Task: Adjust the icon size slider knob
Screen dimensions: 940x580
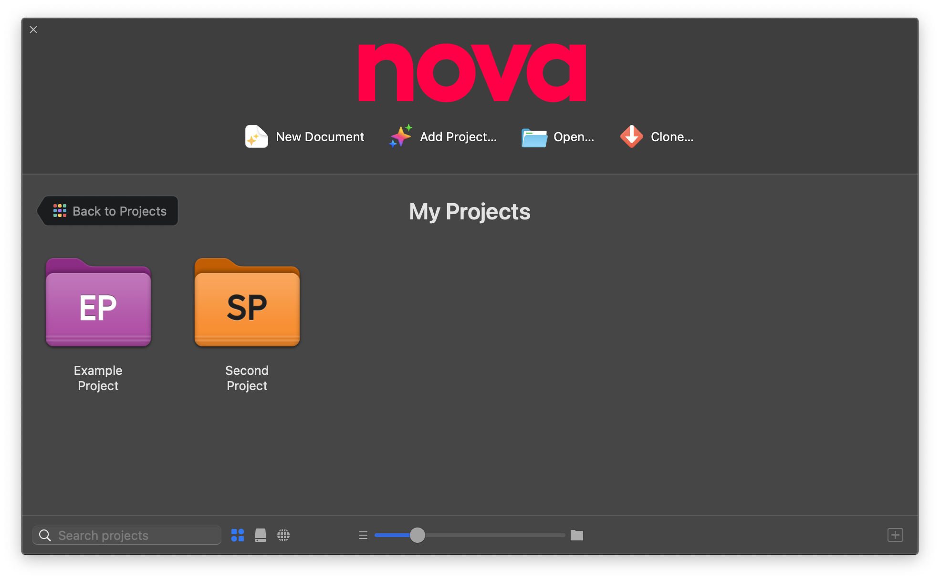Action: click(x=418, y=535)
